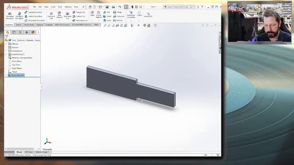The image size is (294, 165).
Task: Open the View menu
Action: tap(46, 7)
